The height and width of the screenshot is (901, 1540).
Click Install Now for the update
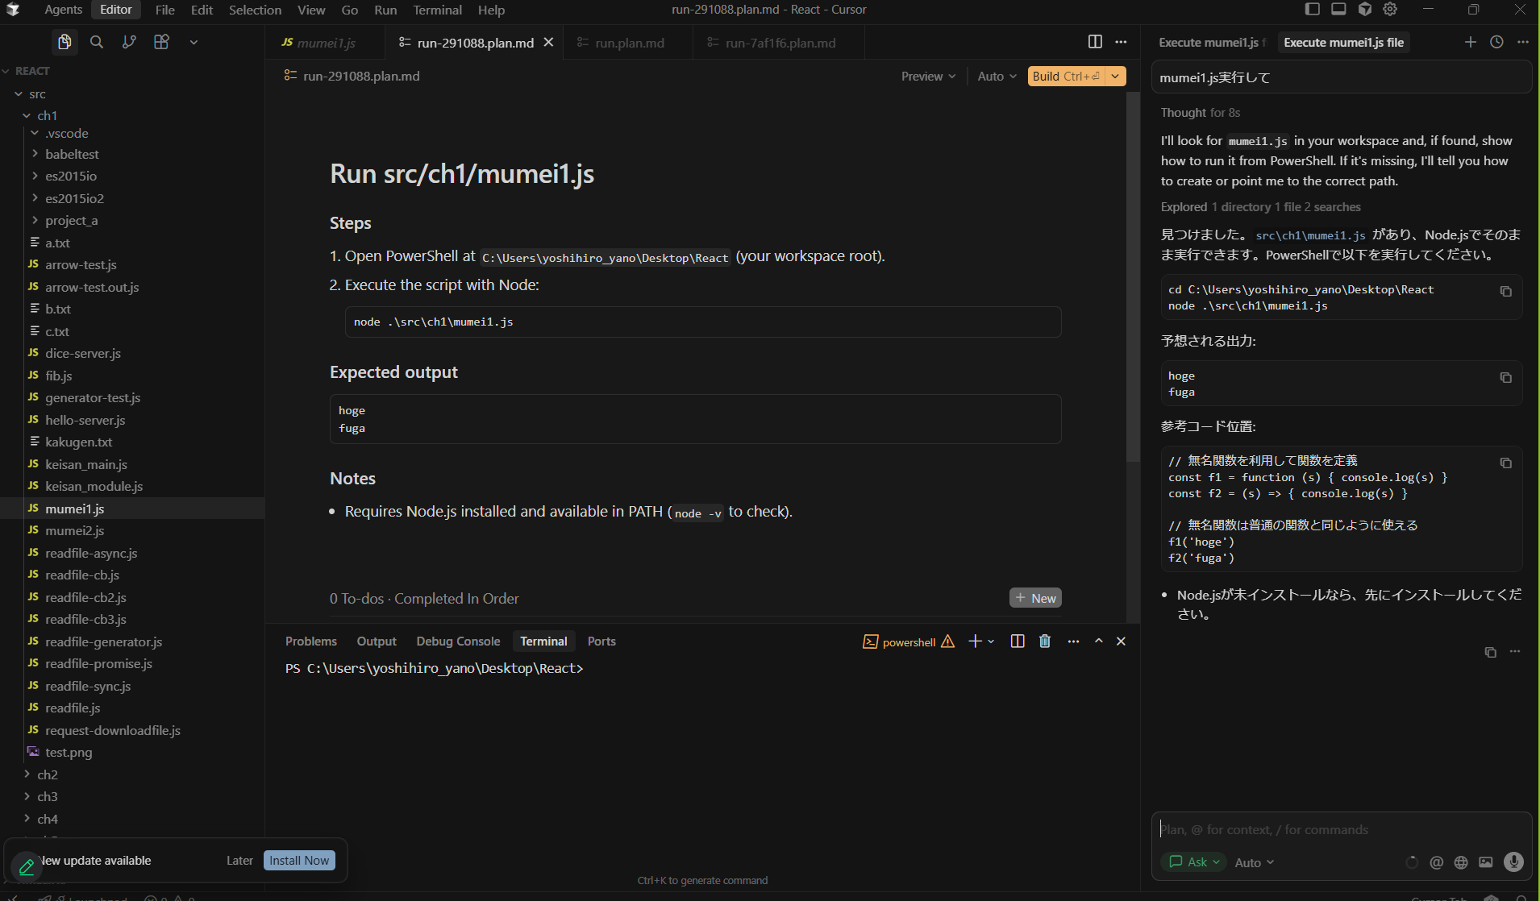coord(299,861)
